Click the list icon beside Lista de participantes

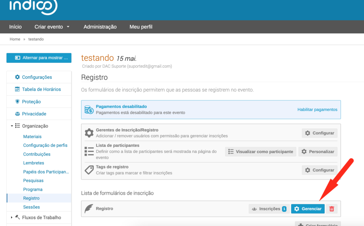pos(89,151)
